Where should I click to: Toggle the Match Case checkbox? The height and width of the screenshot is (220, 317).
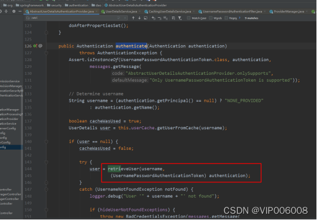pos(189,18)
